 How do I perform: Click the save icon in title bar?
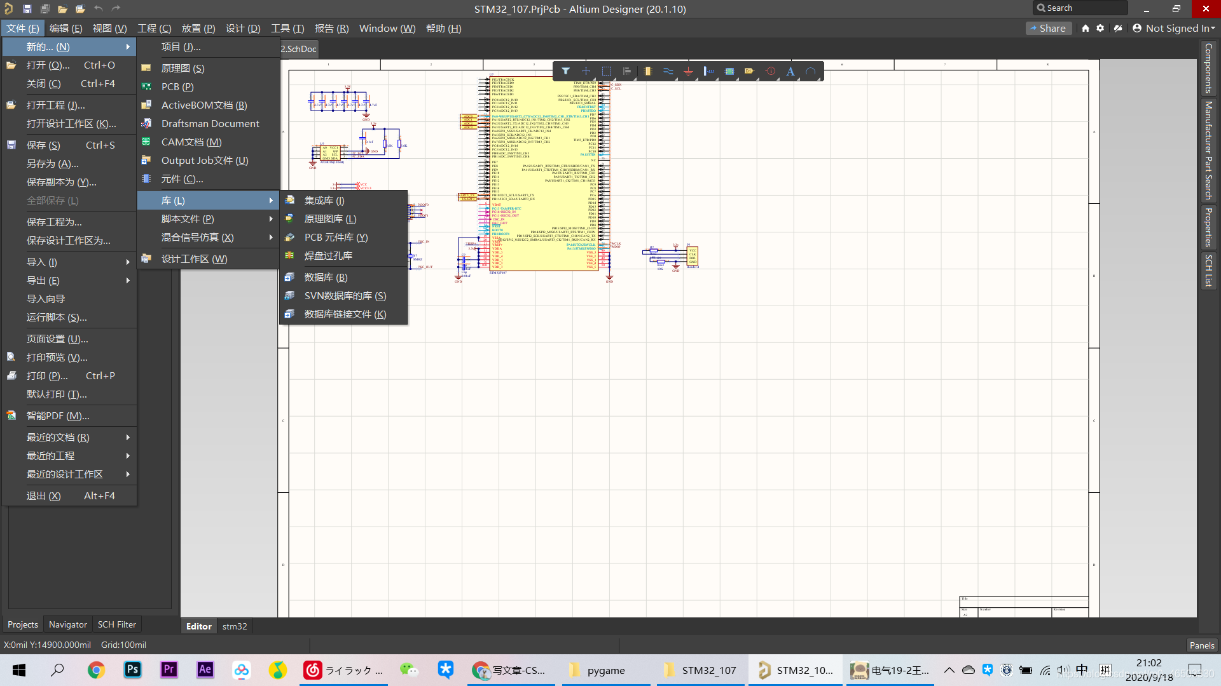pos(27,9)
